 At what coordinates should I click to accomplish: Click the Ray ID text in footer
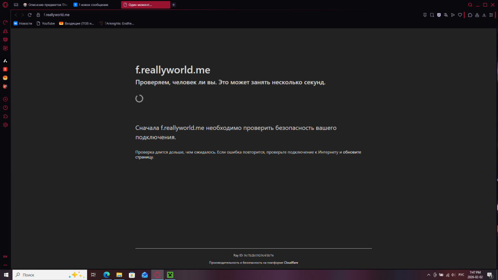253,255
